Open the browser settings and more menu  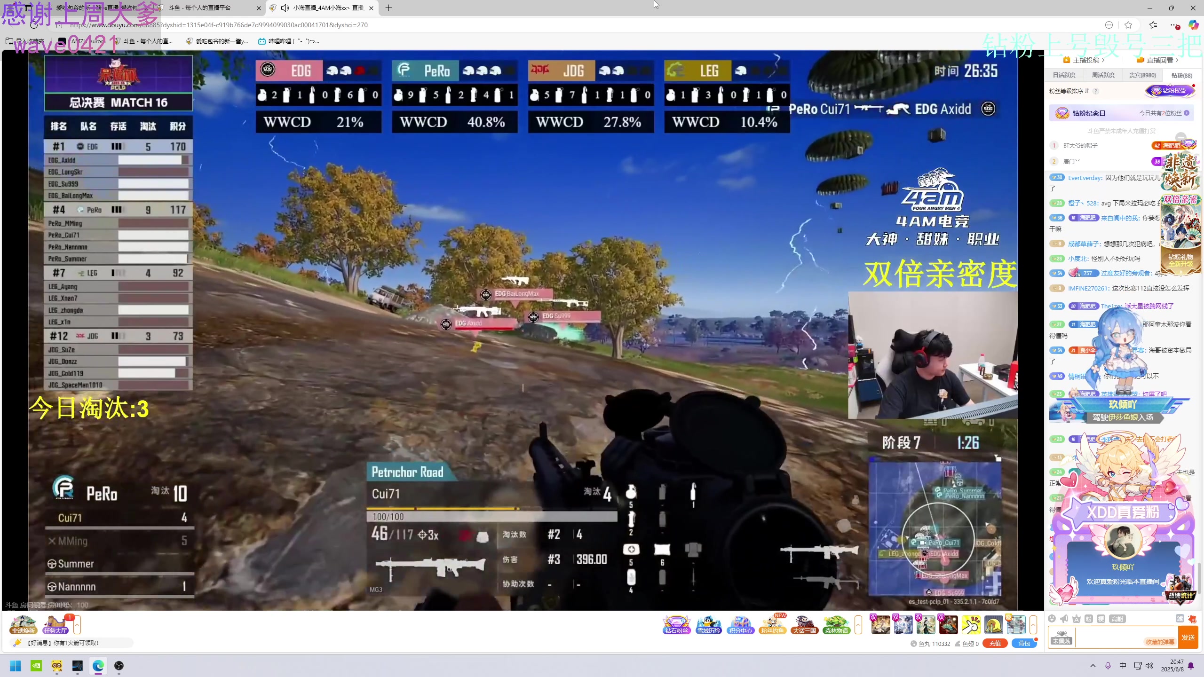1174,25
